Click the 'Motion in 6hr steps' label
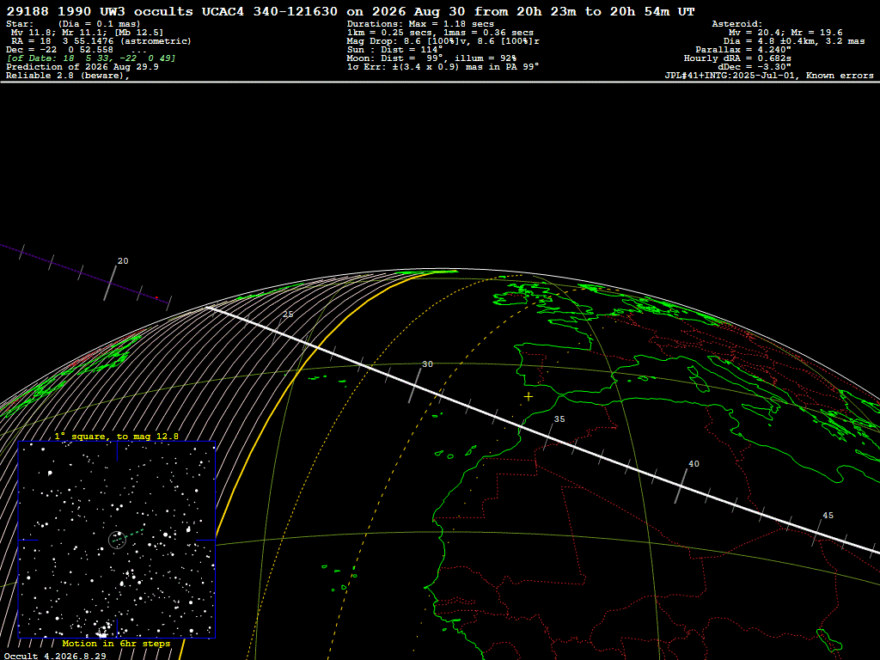 coord(116,643)
